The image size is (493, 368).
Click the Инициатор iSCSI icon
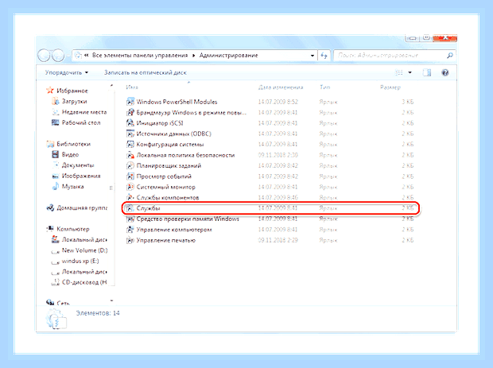click(x=130, y=123)
